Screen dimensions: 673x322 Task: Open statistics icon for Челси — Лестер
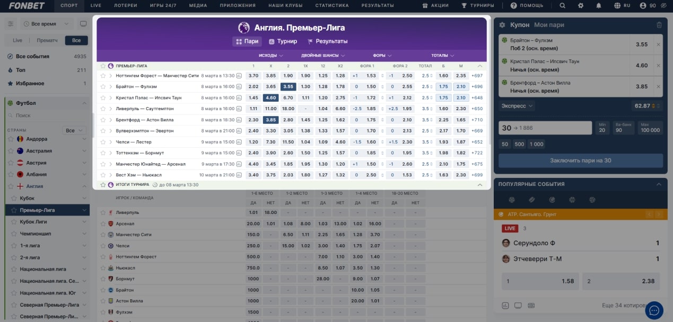click(x=239, y=142)
